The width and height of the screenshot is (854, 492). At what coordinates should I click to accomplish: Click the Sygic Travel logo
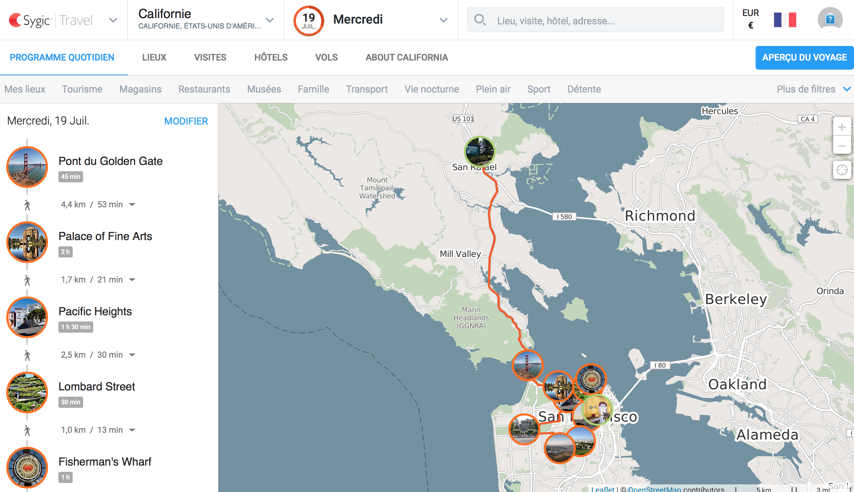(x=50, y=20)
